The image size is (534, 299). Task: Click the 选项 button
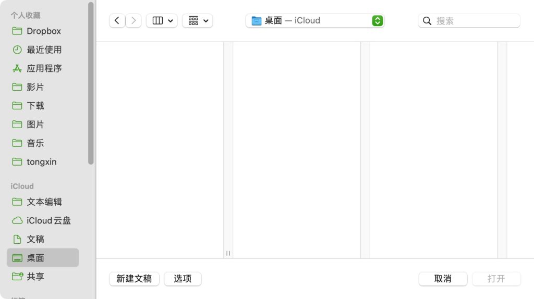[183, 279]
